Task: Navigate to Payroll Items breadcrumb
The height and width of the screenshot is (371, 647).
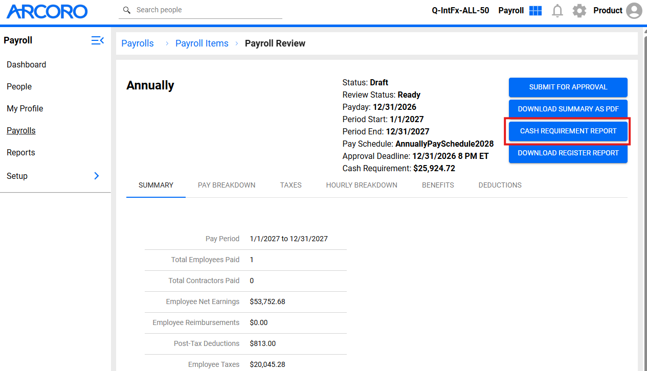Action: (x=202, y=43)
